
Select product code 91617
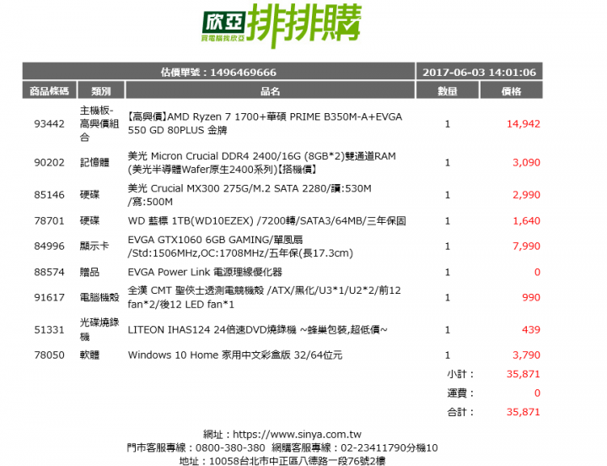point(49,297)
